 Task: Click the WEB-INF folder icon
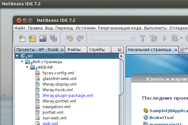33,67
